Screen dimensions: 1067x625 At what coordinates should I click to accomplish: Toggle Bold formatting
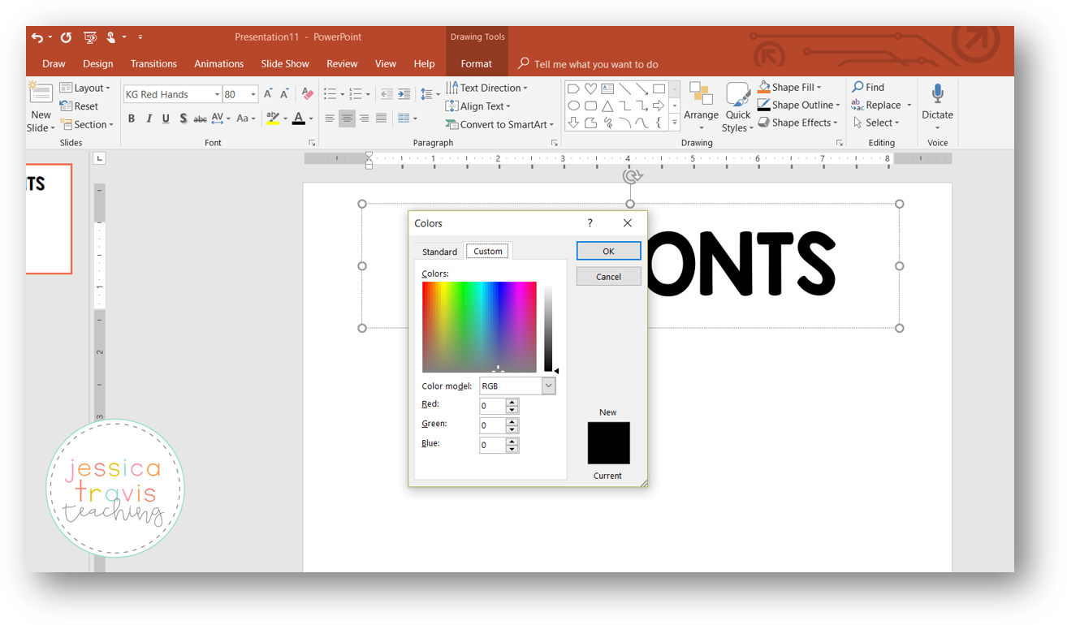132,119
